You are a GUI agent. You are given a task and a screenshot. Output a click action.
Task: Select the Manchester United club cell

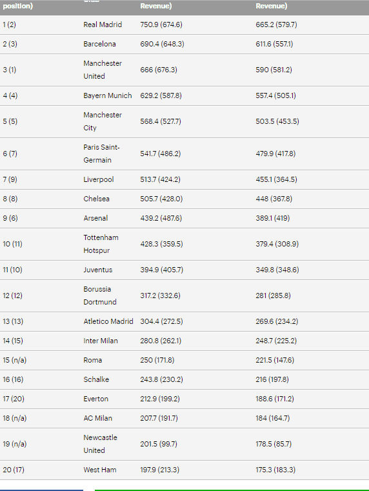click(x=103, y=70)
